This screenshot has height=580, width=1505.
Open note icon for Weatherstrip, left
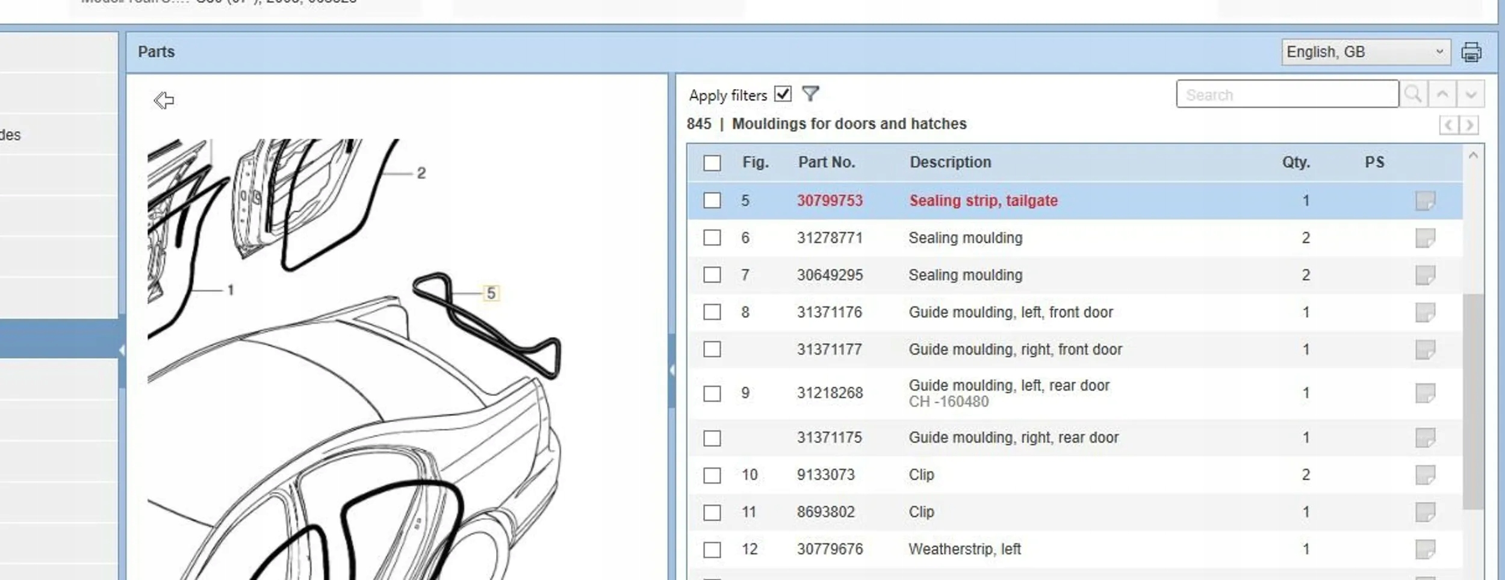pos(1425,549)
